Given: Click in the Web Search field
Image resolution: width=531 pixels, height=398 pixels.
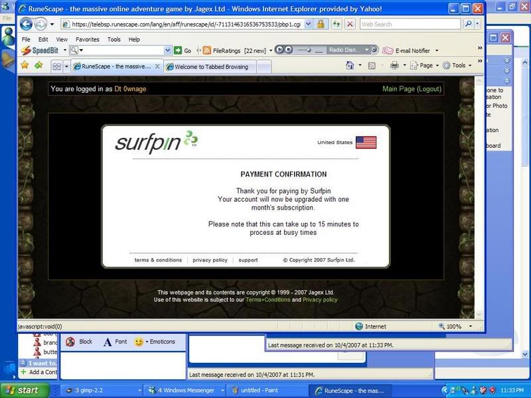Looking at the screenshot, I should 410,24.
